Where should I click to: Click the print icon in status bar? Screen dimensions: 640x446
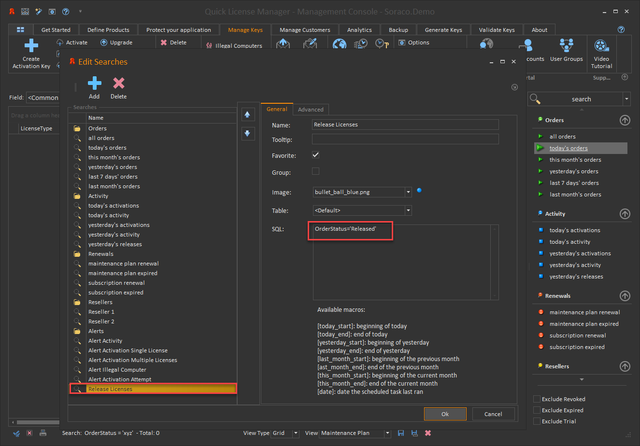click(43, 433)
